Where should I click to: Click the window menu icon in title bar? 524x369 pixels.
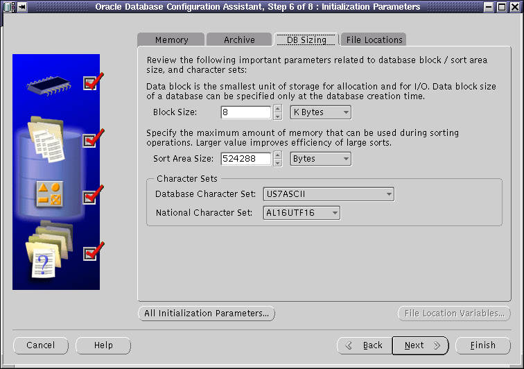click(10, 7)
